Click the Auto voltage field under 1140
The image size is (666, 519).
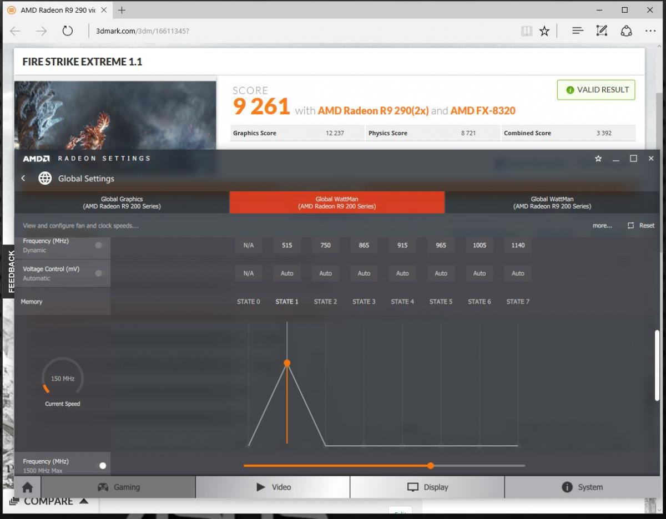(x=518, y=273)
